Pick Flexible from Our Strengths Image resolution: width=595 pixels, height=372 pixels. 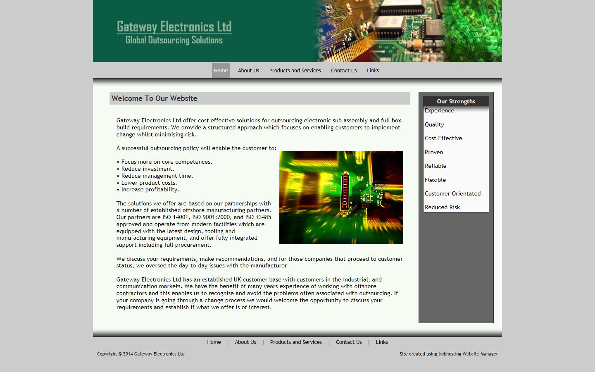pos(435,180)
